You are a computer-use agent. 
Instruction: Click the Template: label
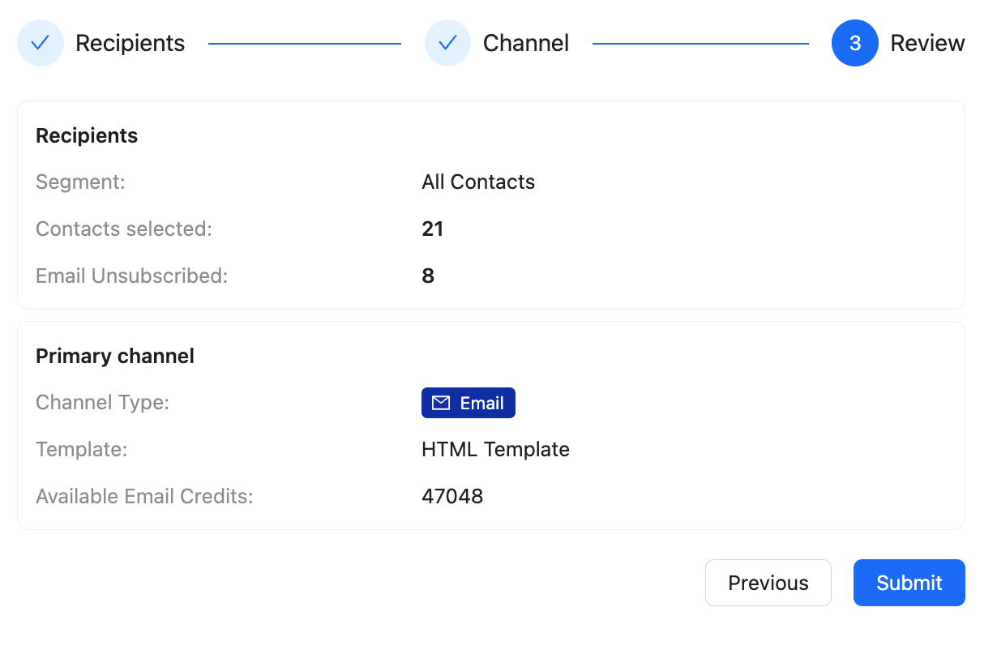click(x=82, y=449)
